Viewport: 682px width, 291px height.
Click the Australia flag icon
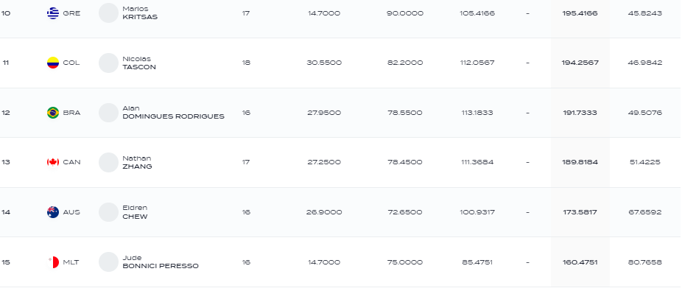[x=53, y=212]
